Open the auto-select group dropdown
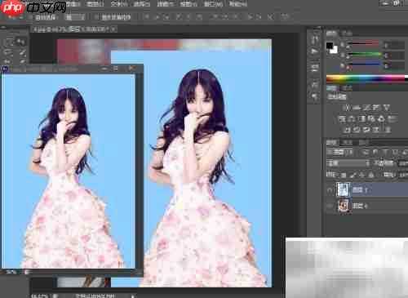Screen dimensions: 408x298 (x=74, y=17)
